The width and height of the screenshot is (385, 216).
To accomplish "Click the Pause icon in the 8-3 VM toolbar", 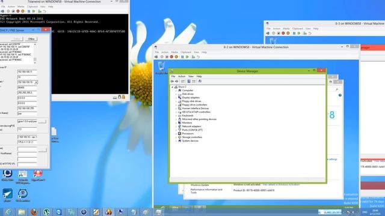I will click(294, 34).
